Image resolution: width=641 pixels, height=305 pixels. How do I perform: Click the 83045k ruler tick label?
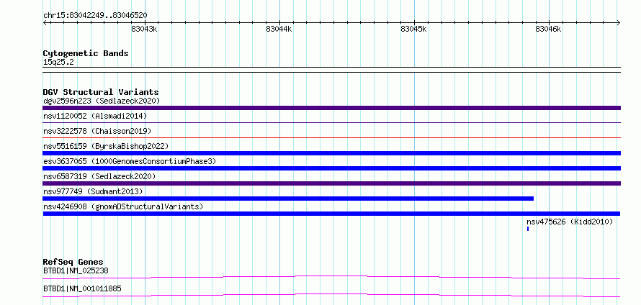413,29
